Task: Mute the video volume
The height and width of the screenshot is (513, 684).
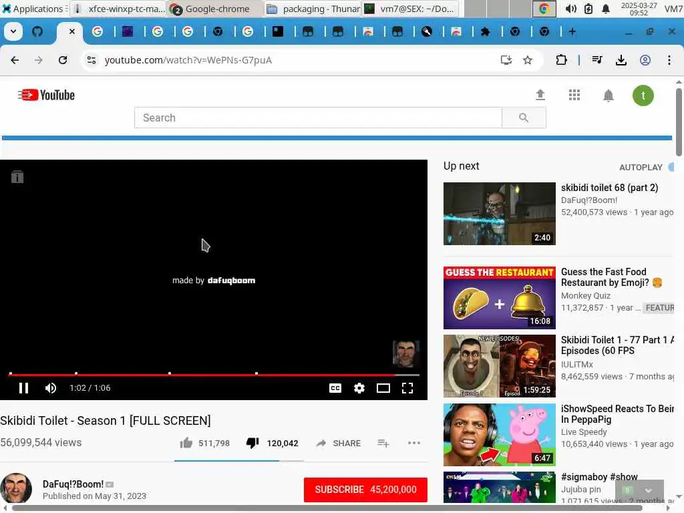Action: pos(51,388)
